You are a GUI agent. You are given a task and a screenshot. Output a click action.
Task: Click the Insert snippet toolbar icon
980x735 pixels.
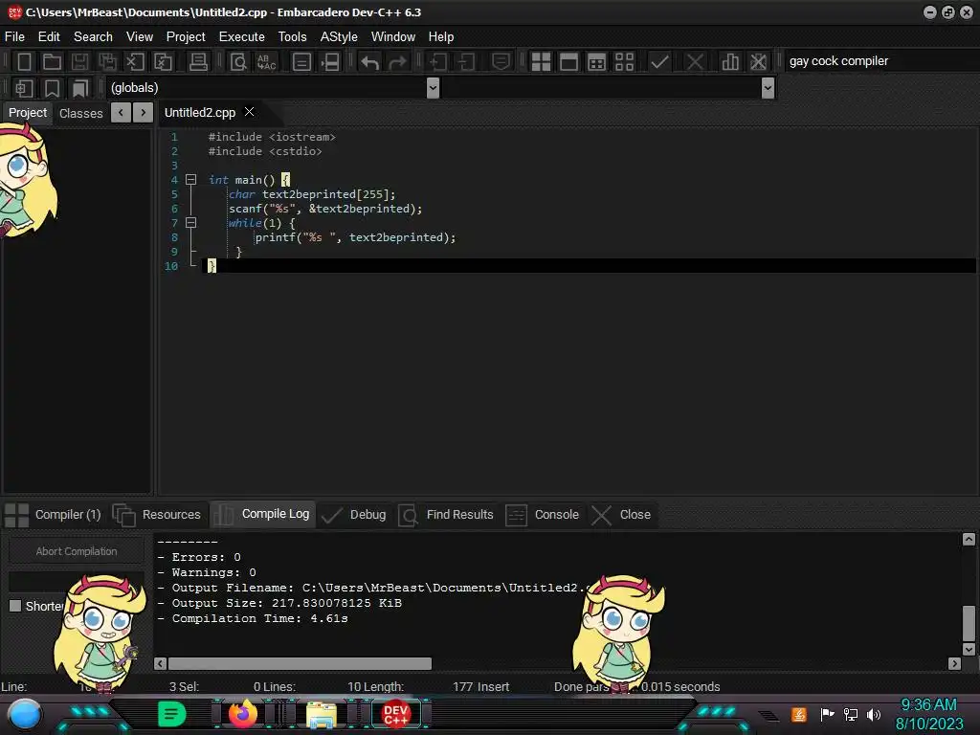pyautogui.click(x=24, y=88)
